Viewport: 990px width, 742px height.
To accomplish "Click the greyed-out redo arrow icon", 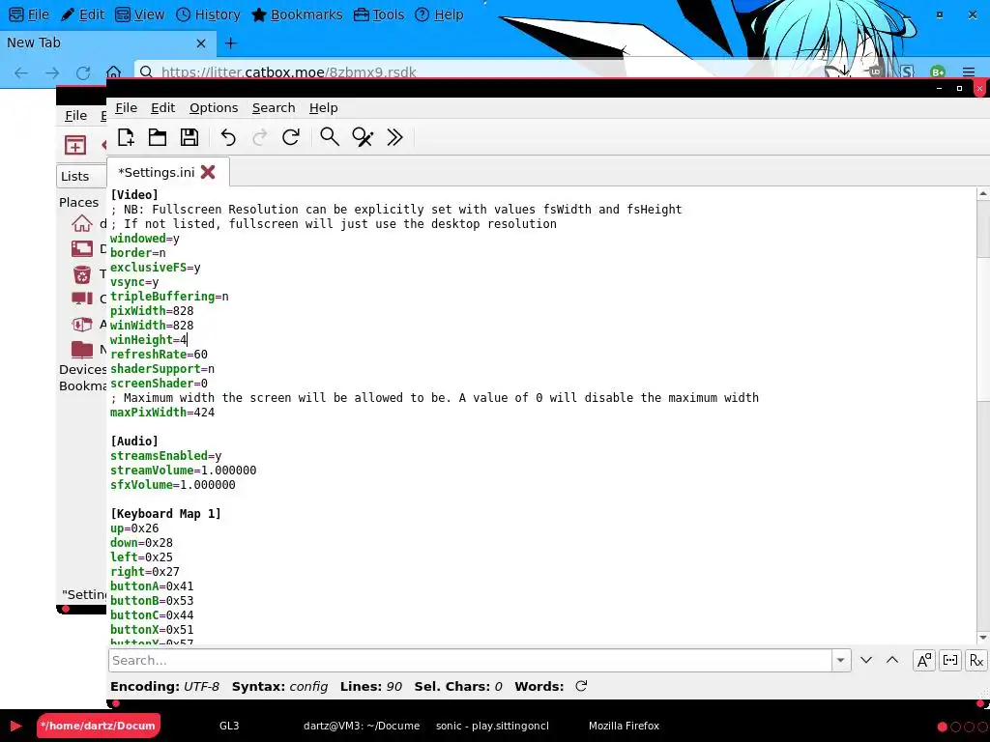I will [259, 137].
